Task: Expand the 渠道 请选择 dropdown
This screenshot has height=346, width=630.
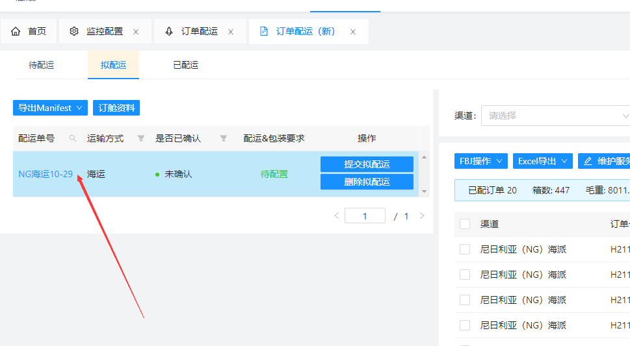Action: point(555,116)
